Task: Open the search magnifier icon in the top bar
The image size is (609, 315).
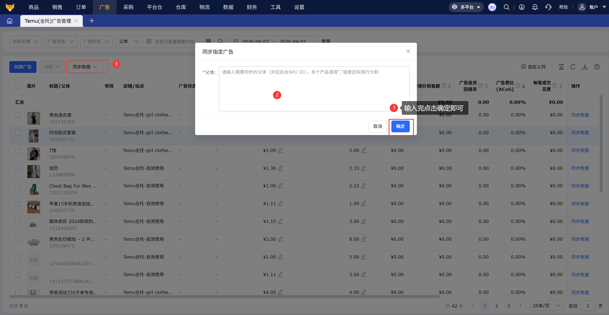Action: coord(506,7)
